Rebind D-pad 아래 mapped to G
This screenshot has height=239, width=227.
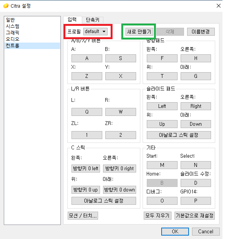(196, 76)
